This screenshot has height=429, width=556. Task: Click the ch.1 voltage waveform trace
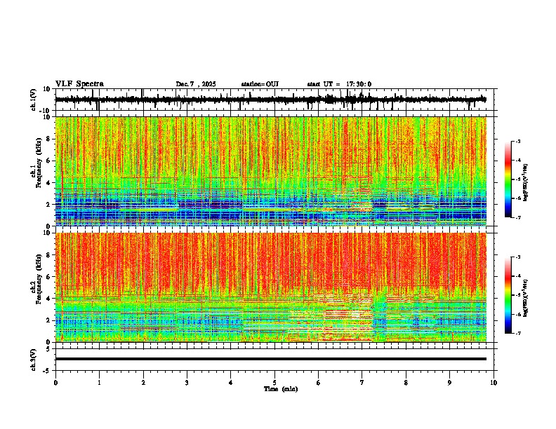pyautogui.click(x=271, y=100)
